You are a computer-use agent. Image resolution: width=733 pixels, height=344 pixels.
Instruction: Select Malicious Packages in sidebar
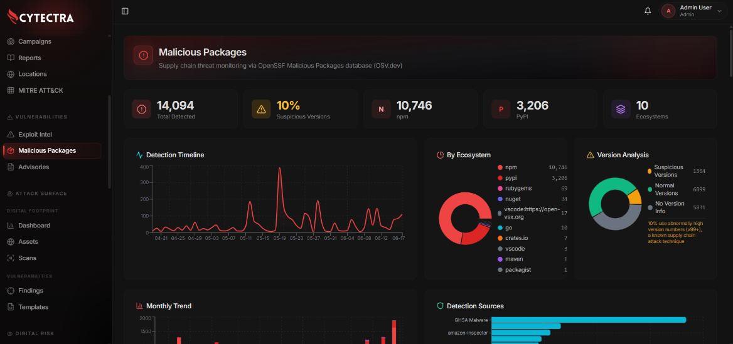click(x=52, y=151)
